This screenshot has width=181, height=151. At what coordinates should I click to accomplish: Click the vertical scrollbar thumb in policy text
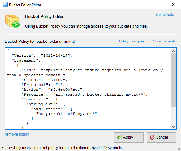(173, 80)
